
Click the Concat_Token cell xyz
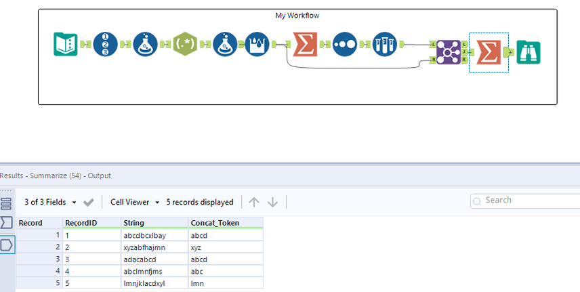click(x=226, y=247)
